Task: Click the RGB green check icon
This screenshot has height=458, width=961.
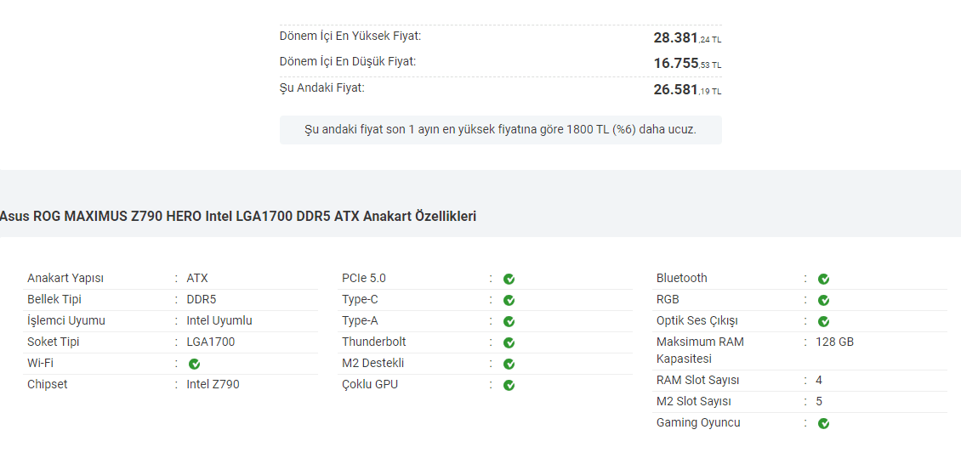Action: tap(823, 300)
